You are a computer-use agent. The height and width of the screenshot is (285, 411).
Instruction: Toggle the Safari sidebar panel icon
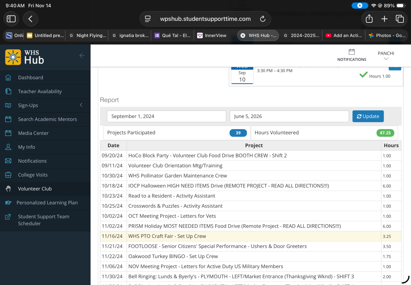pyautogui.click(x=11, y=19)
